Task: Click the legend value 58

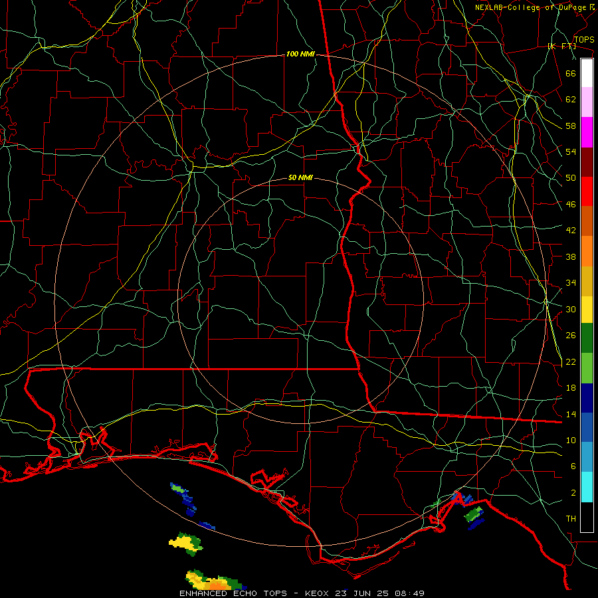Action: (x=571, y=126)
